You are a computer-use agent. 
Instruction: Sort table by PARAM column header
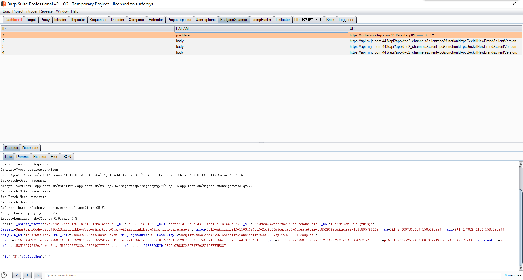[x=261, y=29]
